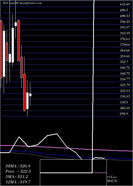The image size is (133, 186).
Task: Click the 370.64 price axis label
Action: coord(125,45)
